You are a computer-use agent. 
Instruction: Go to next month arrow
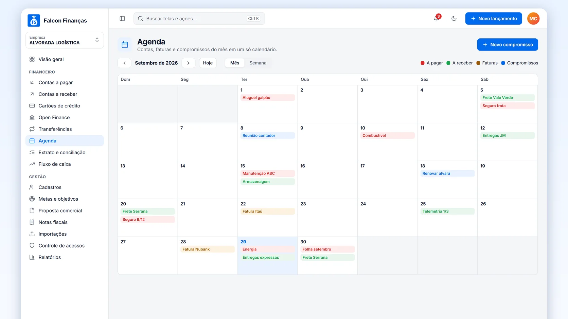(189, 63)
